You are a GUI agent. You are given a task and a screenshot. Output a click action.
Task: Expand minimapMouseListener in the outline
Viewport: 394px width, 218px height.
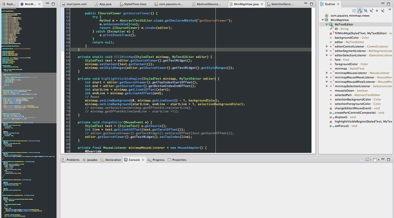tap(327, 73)
